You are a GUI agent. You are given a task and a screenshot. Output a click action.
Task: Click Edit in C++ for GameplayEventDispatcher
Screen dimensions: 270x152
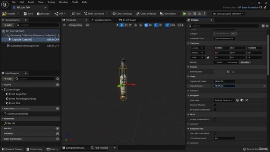53,46
